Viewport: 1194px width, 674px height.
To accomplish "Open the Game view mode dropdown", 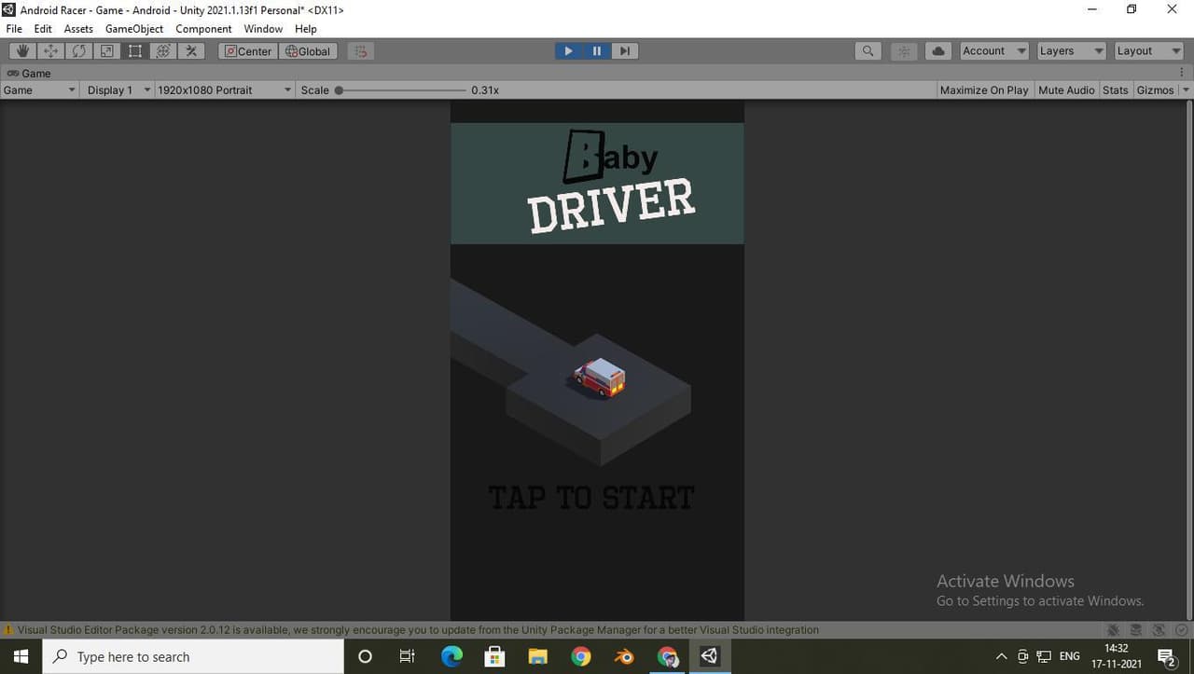I will coord(39,90).
